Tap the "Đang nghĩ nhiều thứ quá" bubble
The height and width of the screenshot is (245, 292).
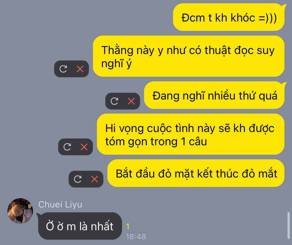point(214,95)
